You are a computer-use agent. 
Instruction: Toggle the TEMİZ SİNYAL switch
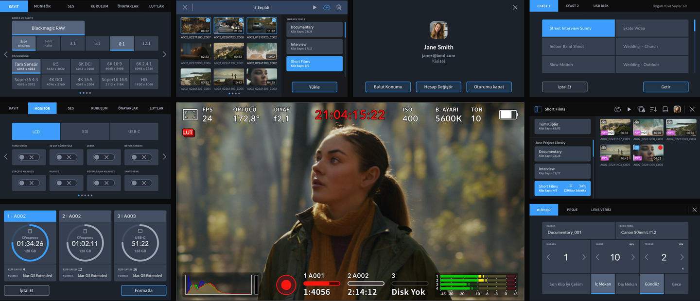tap(29, 157)
